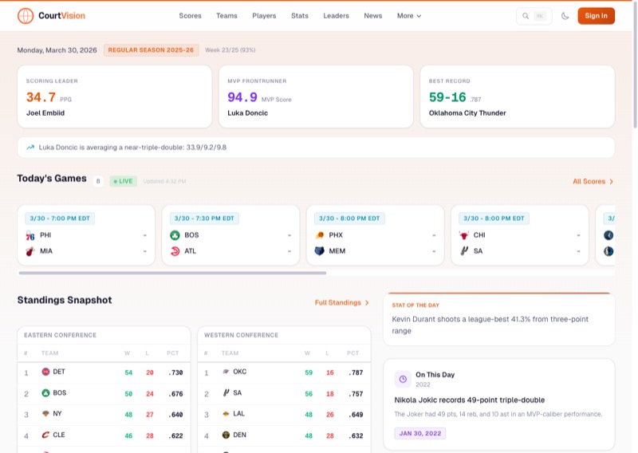This screenshot has height=453, width=638.
Task: Click the Sign In button
Action: coord(596,16)
